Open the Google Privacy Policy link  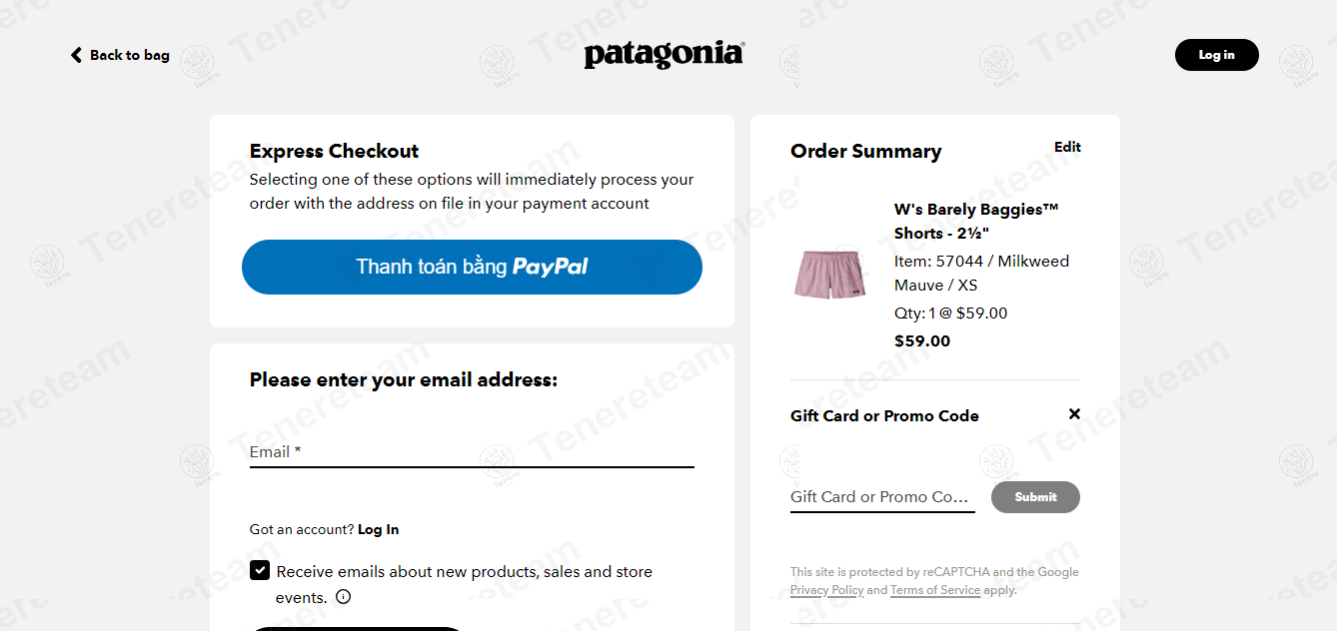tap(826, 590)
